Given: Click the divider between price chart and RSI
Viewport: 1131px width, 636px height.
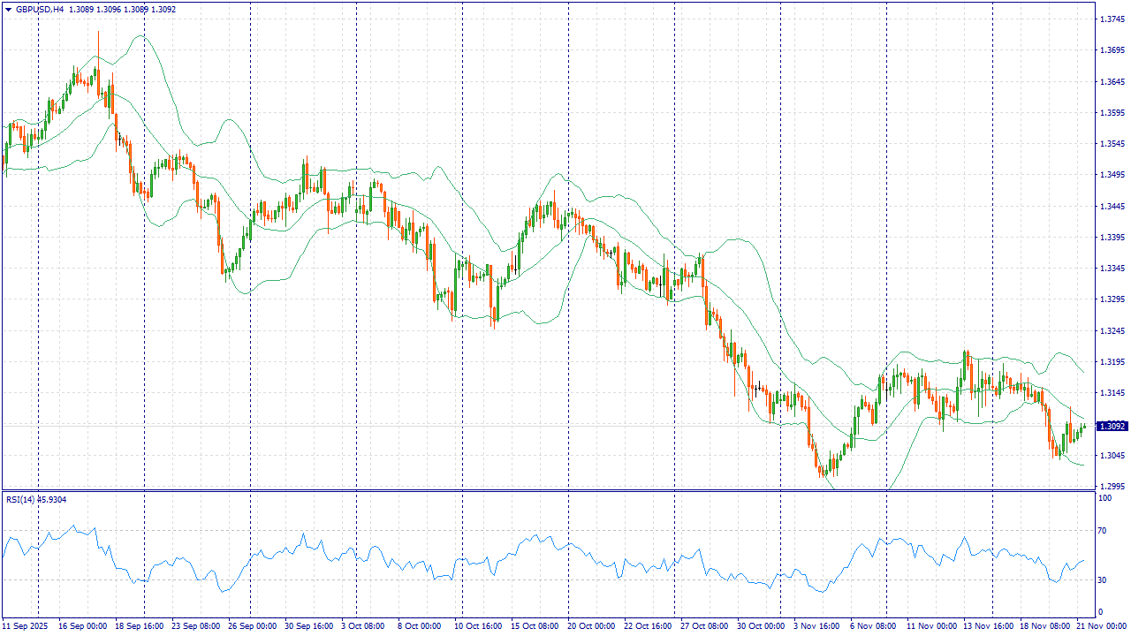Looking at the screenshot, I should point(548,490).
